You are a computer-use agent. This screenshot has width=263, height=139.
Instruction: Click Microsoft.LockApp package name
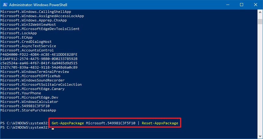[x=18, y=33]
